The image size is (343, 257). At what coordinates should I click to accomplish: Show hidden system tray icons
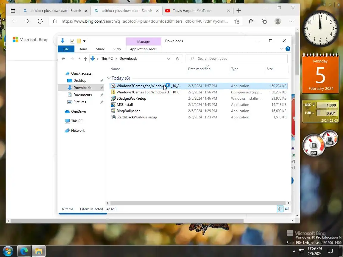pyautogui.click(x=294, y=251)
